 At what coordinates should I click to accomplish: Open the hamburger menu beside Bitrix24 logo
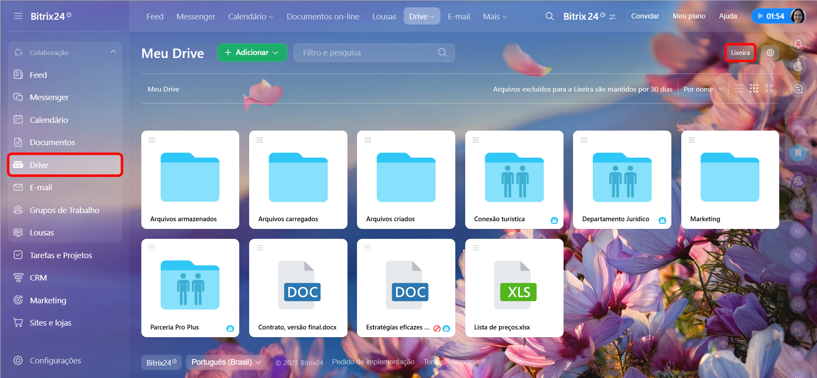[18, 16]
